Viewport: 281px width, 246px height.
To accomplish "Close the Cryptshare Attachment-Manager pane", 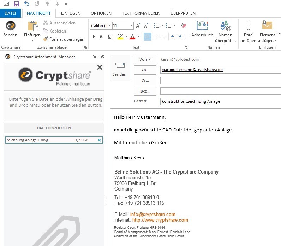I will 95,57.
